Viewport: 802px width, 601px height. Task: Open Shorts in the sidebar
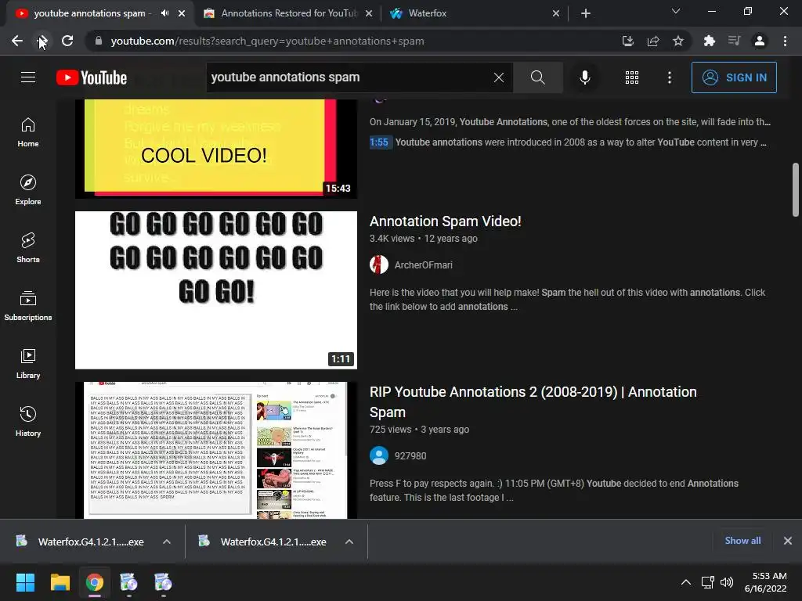(x=28, y=248)
